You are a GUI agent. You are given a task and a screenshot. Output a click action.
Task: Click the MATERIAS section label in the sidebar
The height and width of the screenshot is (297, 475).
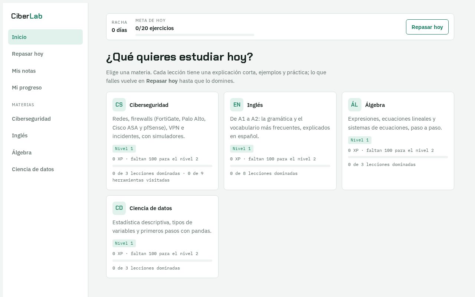coord(23,105)
